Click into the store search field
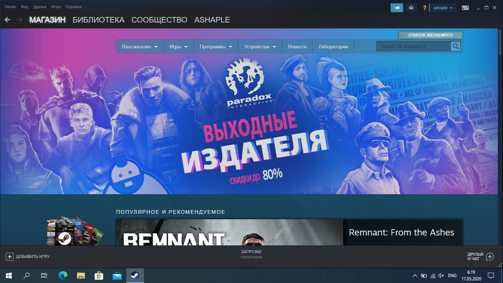Viewport: 503px width, 283px height. (413, 46)
